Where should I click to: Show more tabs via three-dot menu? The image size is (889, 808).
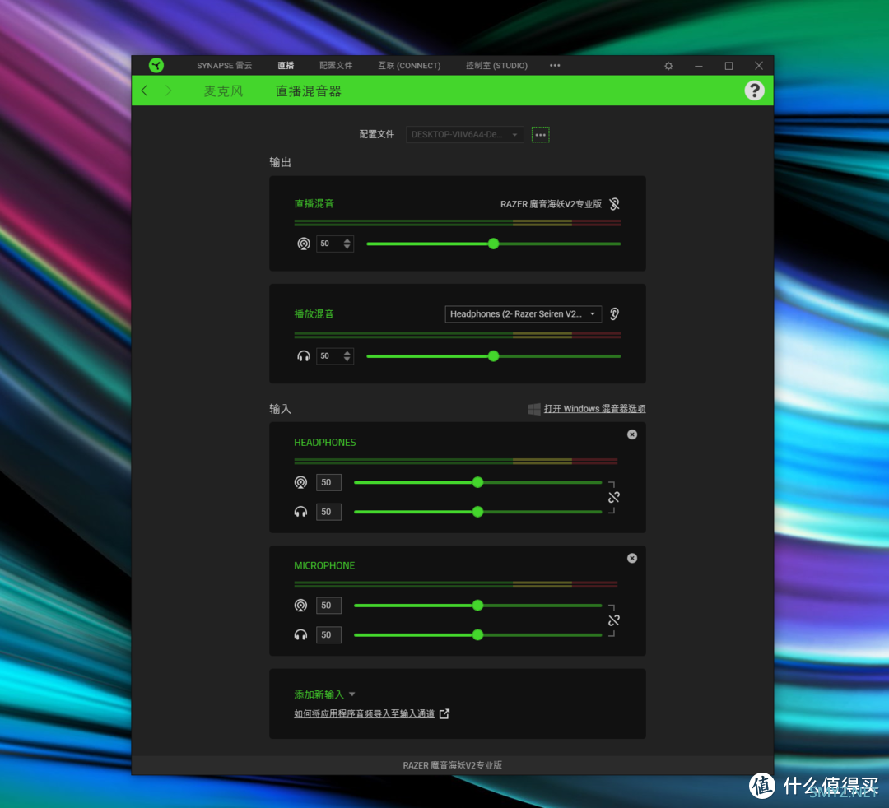[555, 66]
